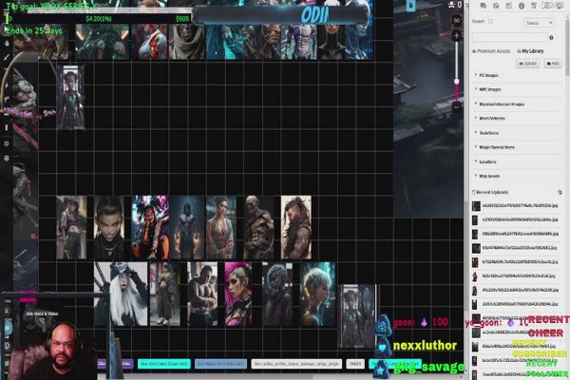Click the art library search field
Viewport: 570px width, 380px height.
click(509, 37)
